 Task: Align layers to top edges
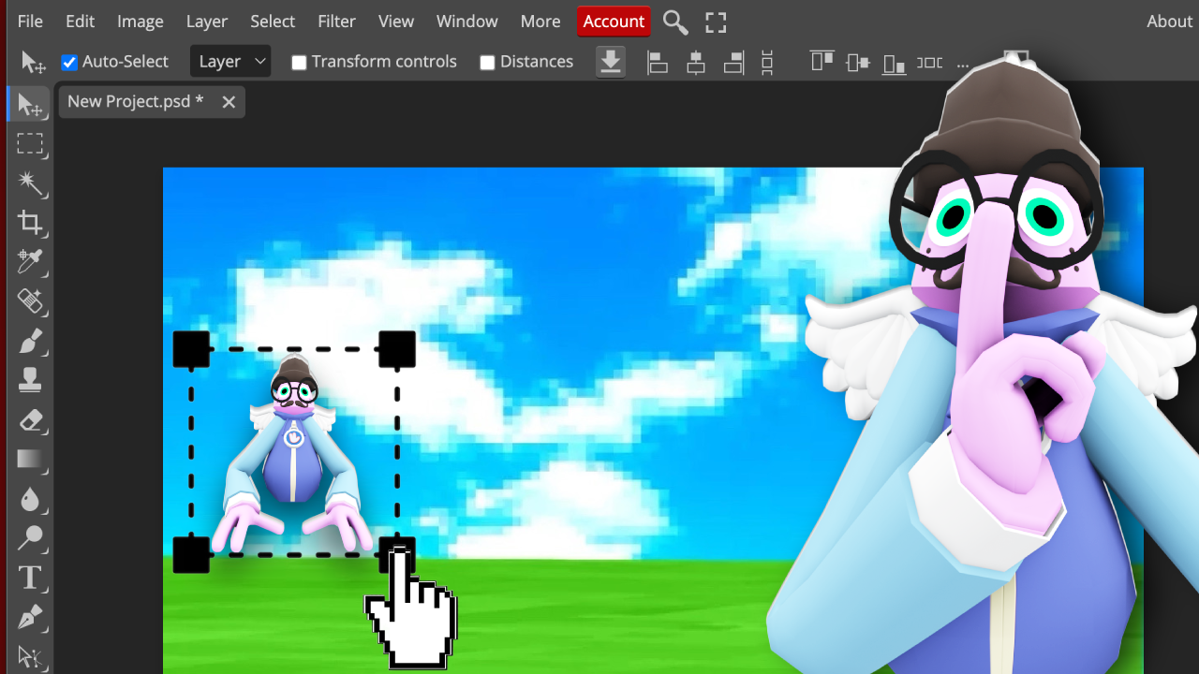click(x=822, y=62)
